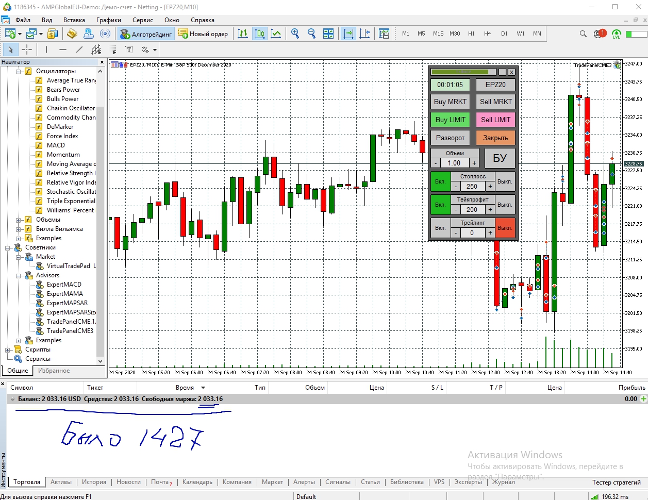Save chart template icon in toolbar

coord(384,34)
